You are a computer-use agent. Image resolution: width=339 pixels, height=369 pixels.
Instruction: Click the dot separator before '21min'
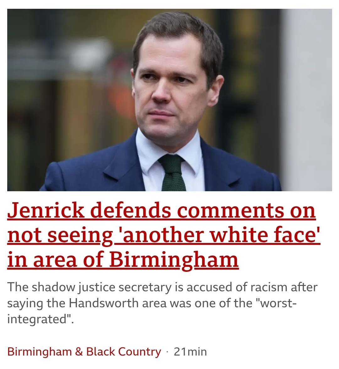168,352
